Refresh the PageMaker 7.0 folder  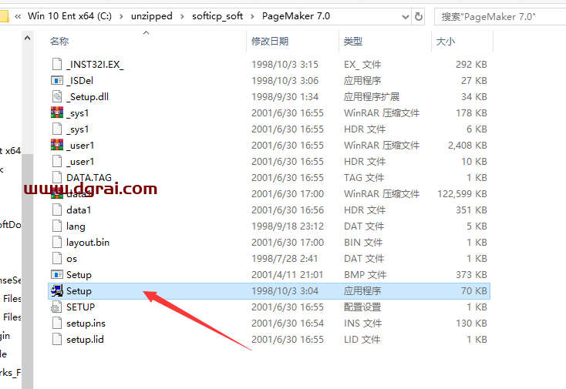point(419,17)
